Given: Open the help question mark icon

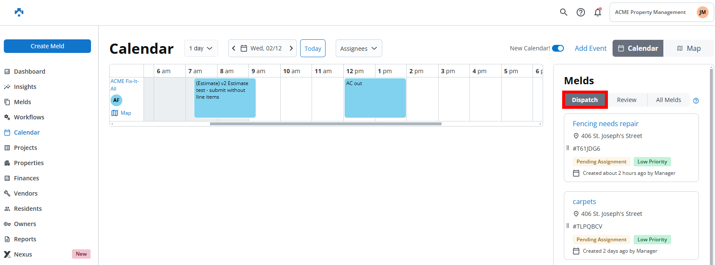Looking at the screenshot, I should [581, 12].
